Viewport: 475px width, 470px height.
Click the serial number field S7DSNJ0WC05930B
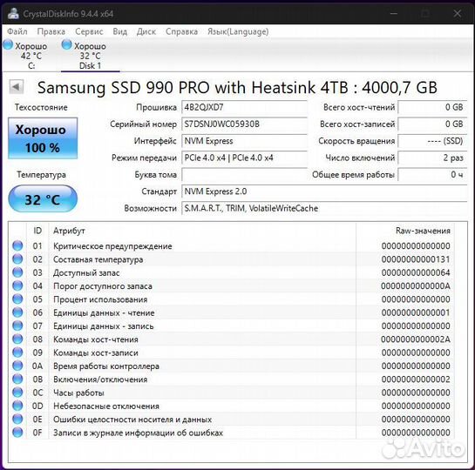(244, 124)
